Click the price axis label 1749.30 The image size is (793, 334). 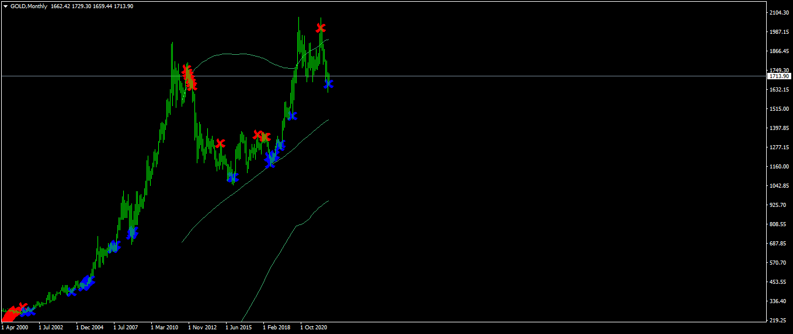point(780,70)
